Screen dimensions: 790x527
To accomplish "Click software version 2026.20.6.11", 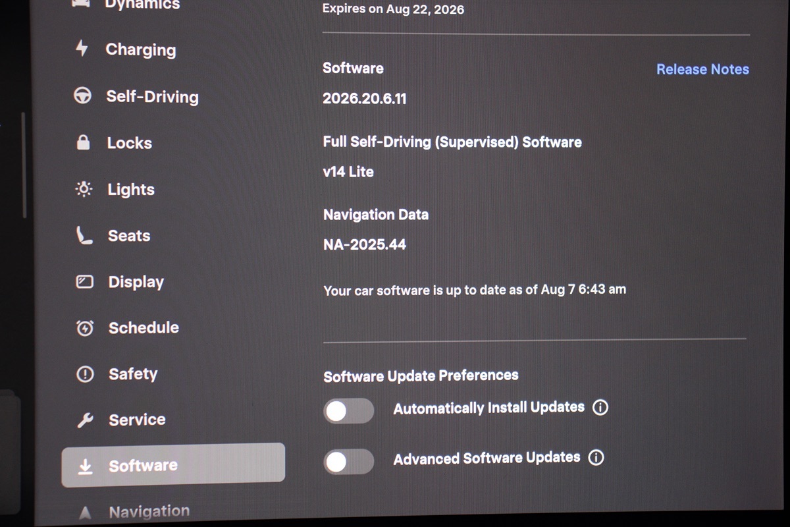I will click(x=365, y=99).
